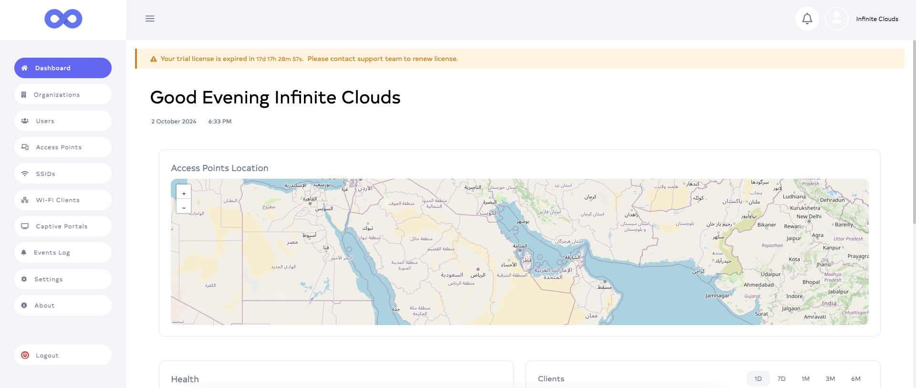
Task: Switch clients chart to 7D
Action: 781,378
